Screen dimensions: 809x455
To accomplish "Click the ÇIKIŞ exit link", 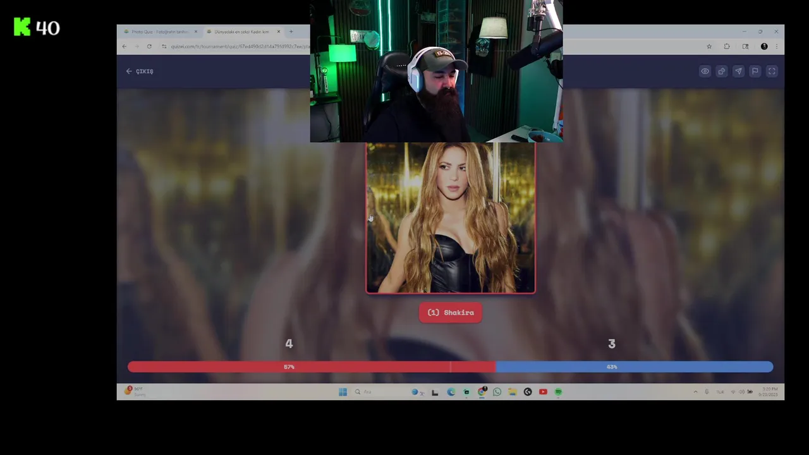I will pos(140,71).
